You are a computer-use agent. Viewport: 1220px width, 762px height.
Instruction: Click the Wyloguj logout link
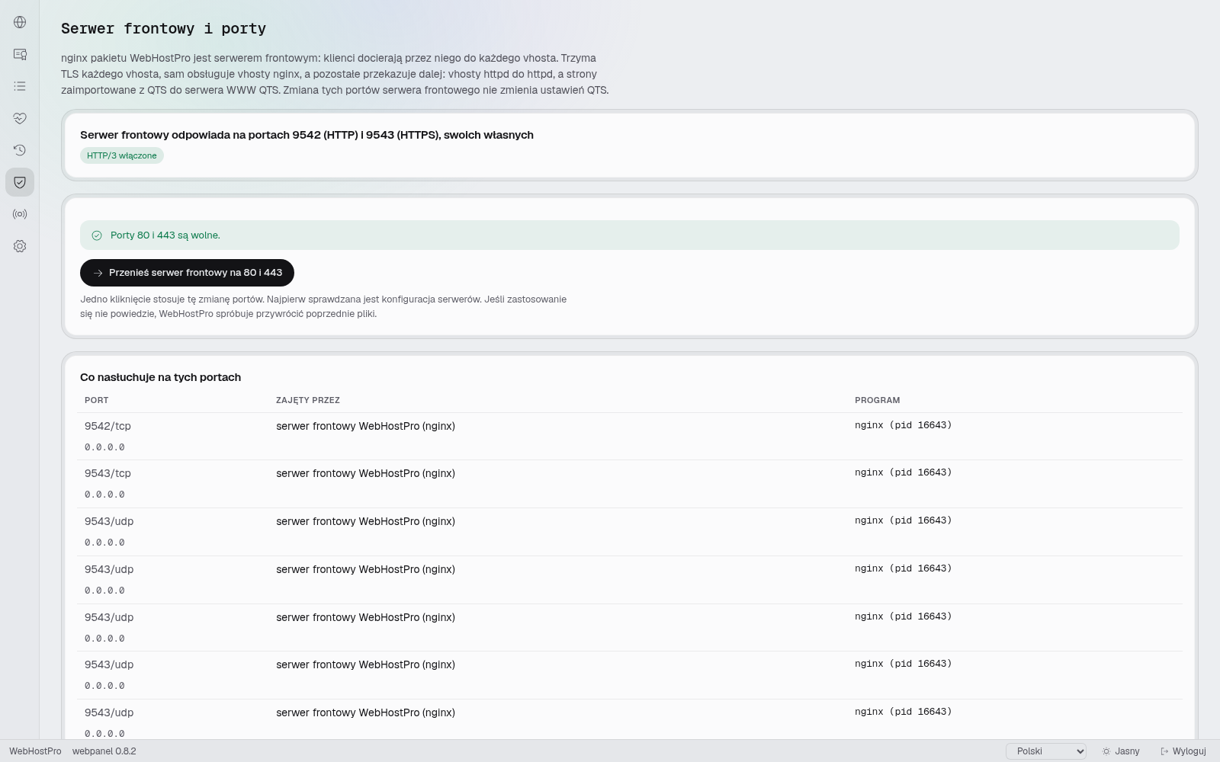1183,751
